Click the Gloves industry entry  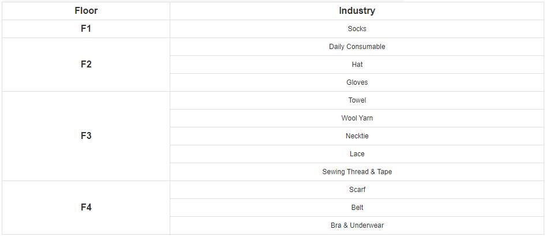coord(357,82)
